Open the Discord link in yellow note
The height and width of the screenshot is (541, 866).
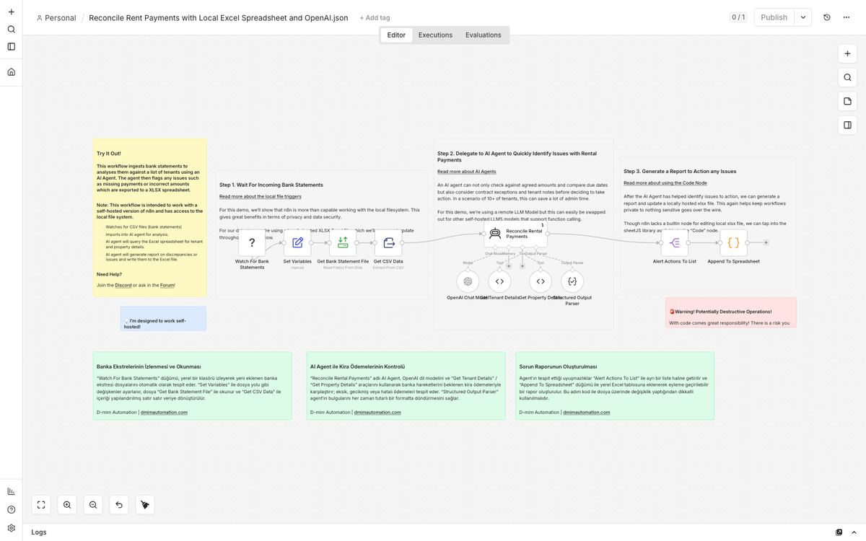(x=123, y=285)
